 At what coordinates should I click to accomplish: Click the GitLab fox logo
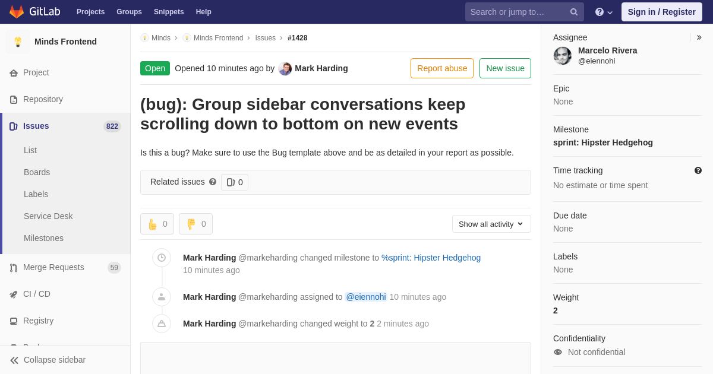[x=17, y=12]
